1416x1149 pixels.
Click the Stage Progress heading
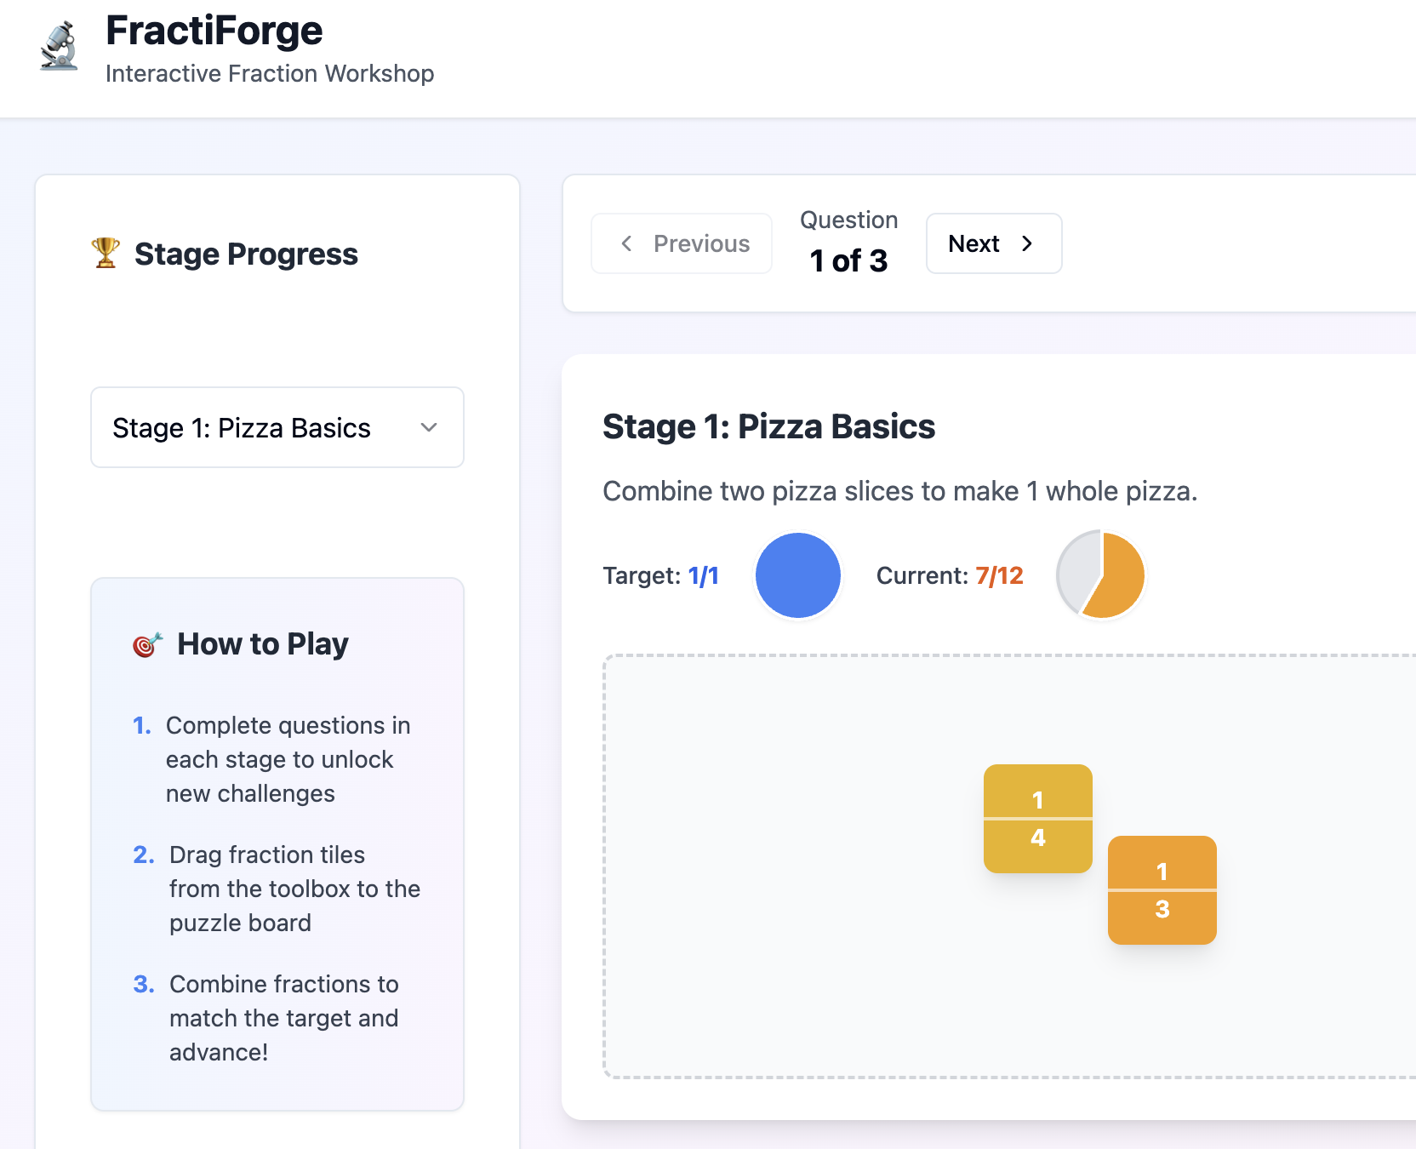tap(246, 254)
